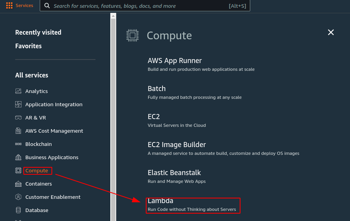Select Application Integration category
The height and width of the screenshot is (221, 350).
click(x=54, y=105)
